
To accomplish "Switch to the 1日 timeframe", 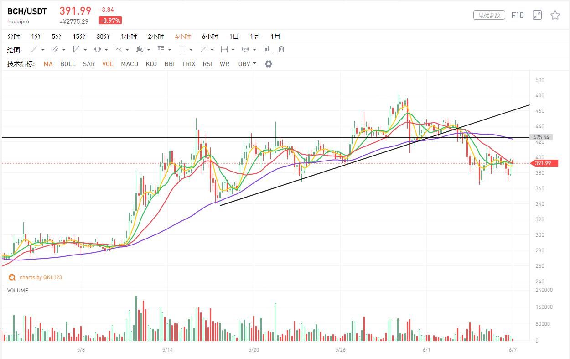I will 234,36.
